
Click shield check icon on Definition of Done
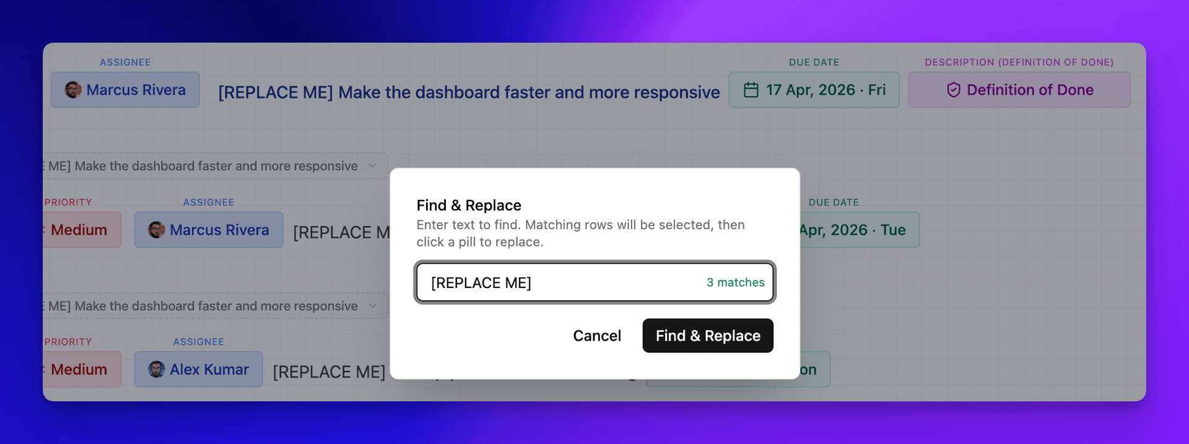tap(954, 90)
